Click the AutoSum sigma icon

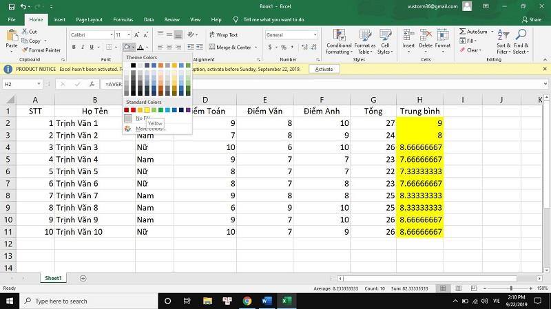[462, 32]
